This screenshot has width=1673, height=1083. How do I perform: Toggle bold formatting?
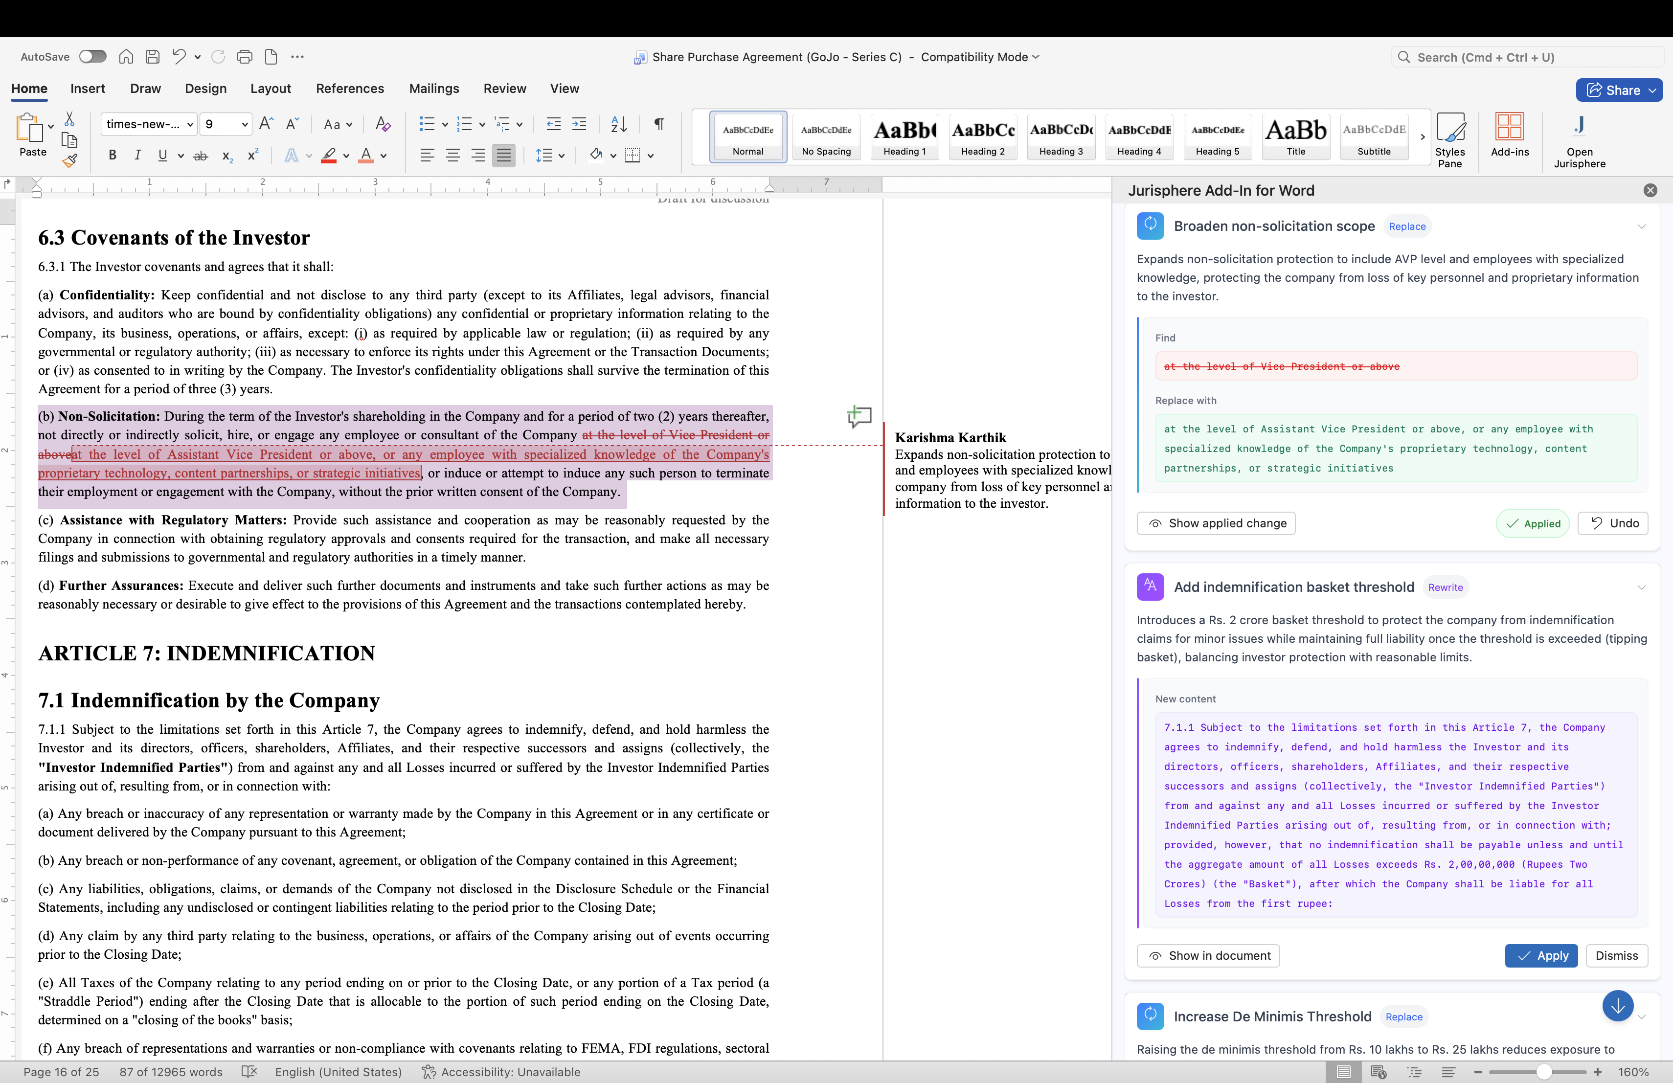(x=113, y=156)
